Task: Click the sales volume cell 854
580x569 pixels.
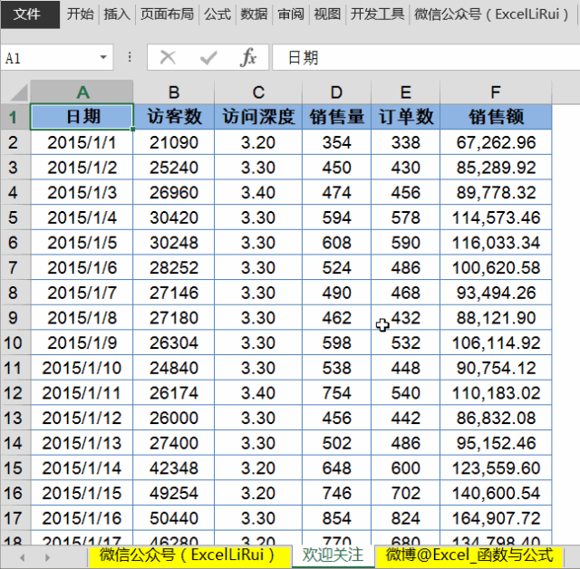Action: pos(336,518)
